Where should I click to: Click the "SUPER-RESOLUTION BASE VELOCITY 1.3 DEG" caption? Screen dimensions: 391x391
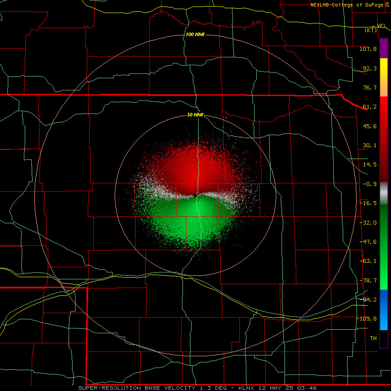[152, 388]
